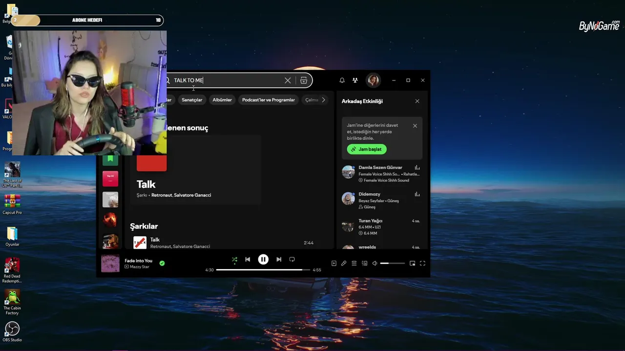Image resolution: width=625 pixels, height=351 pixels.
Task: Open the connect to a device icon
Action: point(365,263)
